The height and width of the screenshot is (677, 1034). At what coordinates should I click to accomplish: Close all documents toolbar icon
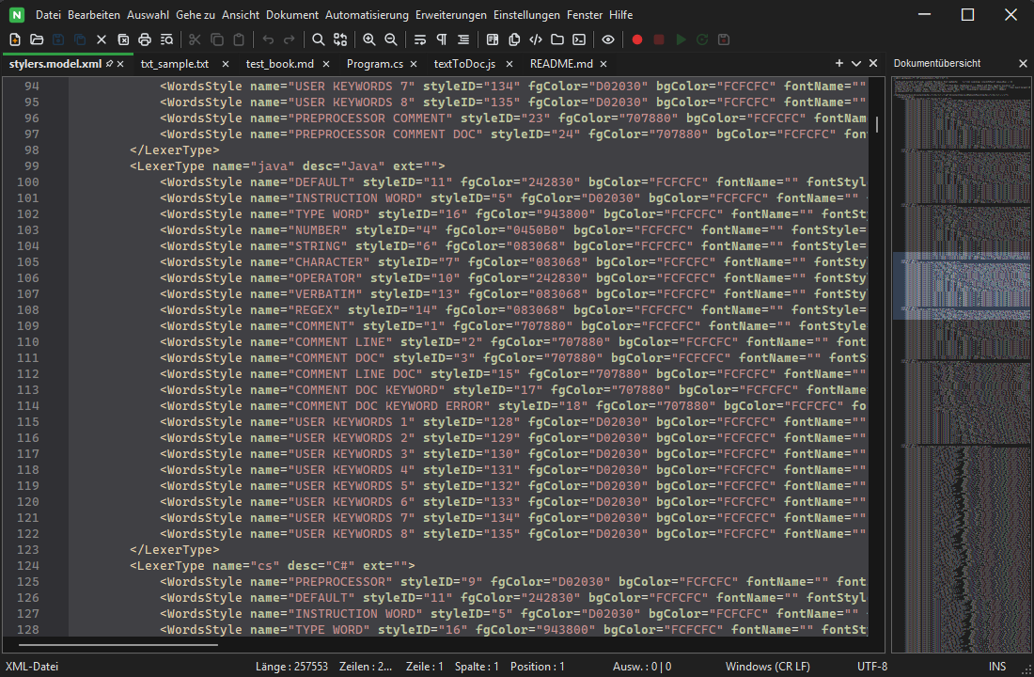[x=123, y=39]
